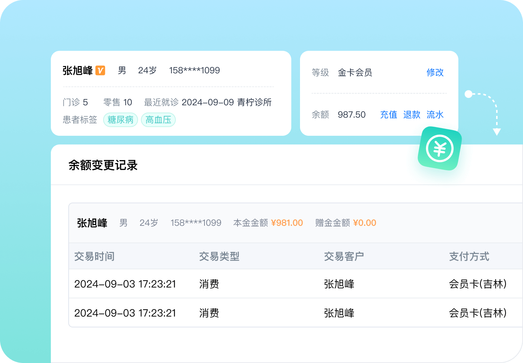The width and height of the screenshot is (523, 363).
Task: Click the 交易客户 column header
Action: coord(344,257)
